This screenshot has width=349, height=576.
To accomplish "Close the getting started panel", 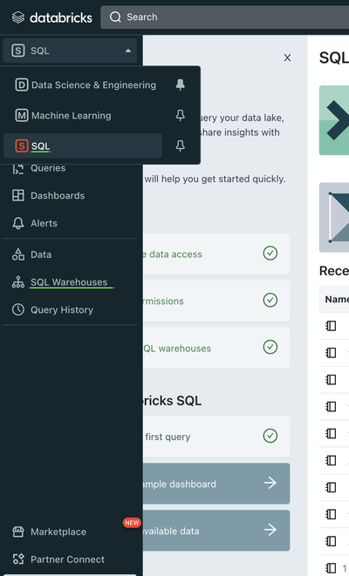I will click(x=287, y=58).
